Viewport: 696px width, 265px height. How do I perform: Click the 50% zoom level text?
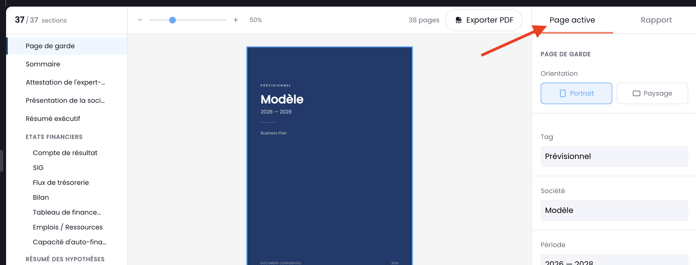click(256, 20)
